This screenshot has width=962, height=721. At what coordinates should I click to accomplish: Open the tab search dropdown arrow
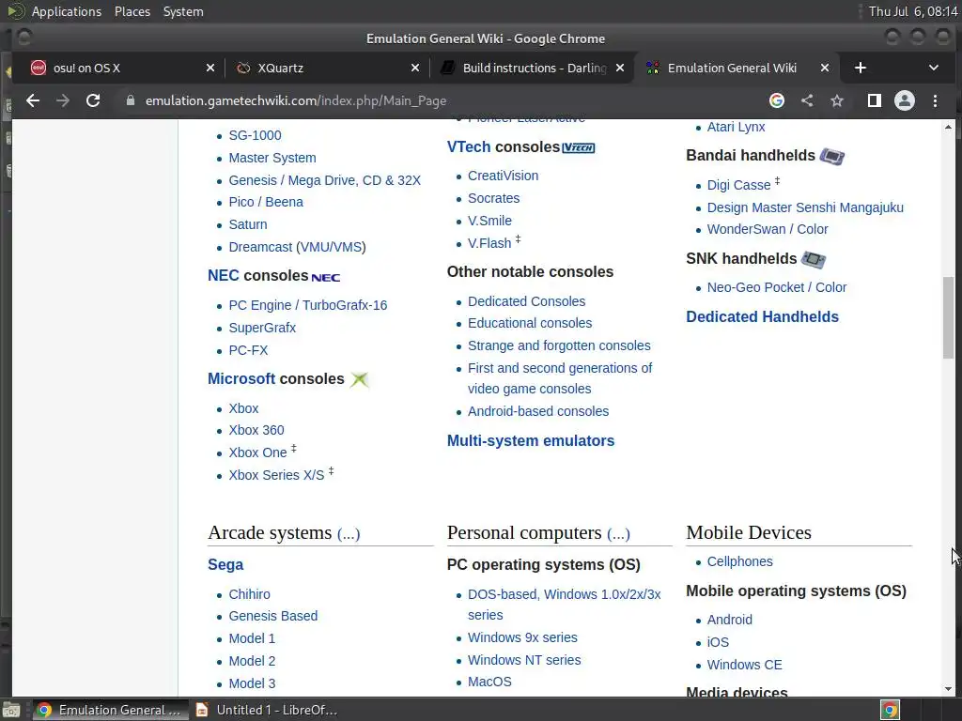click(934, 68)
